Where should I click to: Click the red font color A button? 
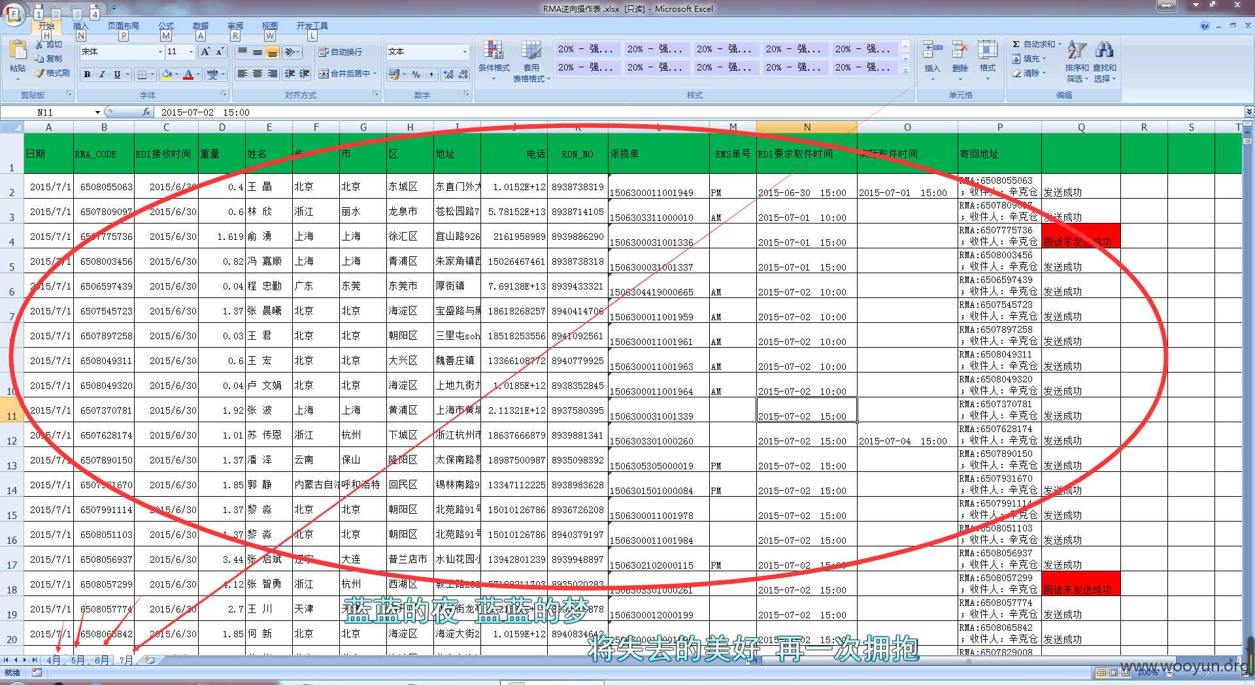[x=188, y=75]
